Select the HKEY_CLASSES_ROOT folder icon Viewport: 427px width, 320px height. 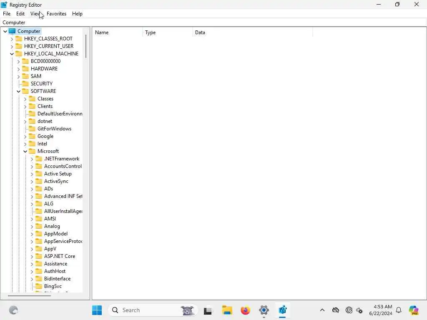19,38
